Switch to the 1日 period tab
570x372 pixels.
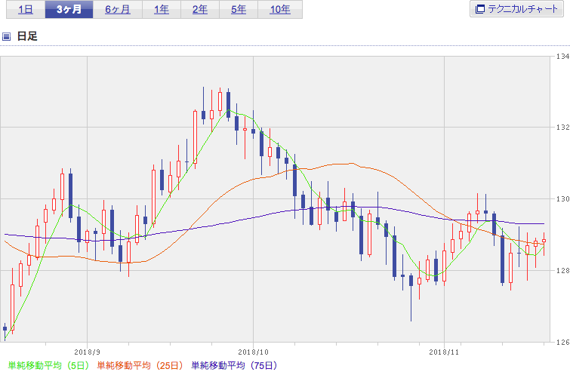(26, 10)
